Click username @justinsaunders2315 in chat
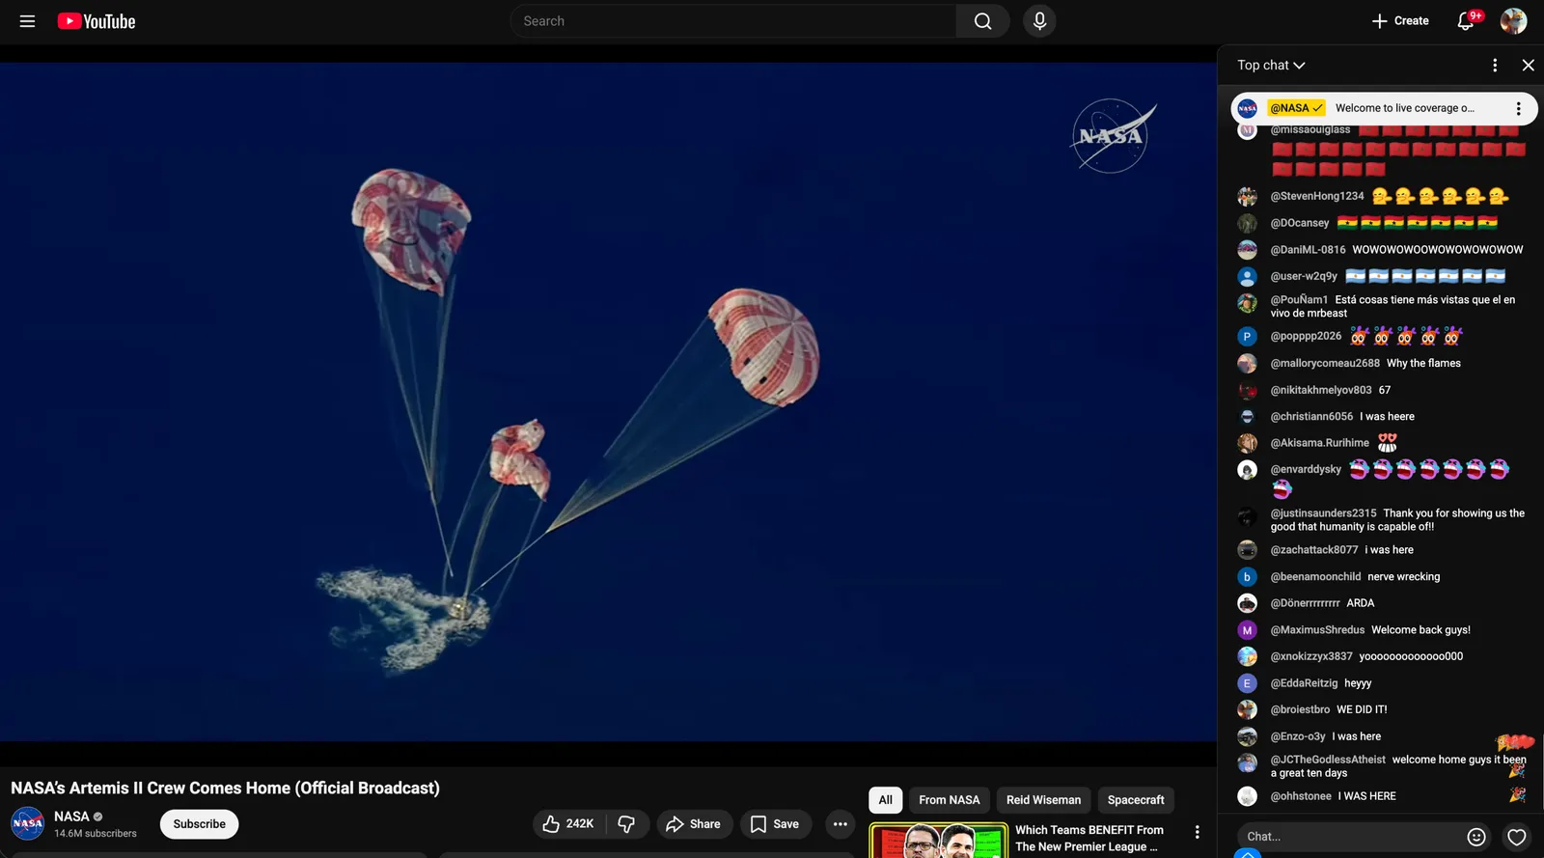 (x=1323, y=513)
